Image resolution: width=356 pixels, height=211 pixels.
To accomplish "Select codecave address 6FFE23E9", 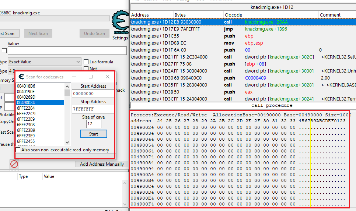I will 40,136.
